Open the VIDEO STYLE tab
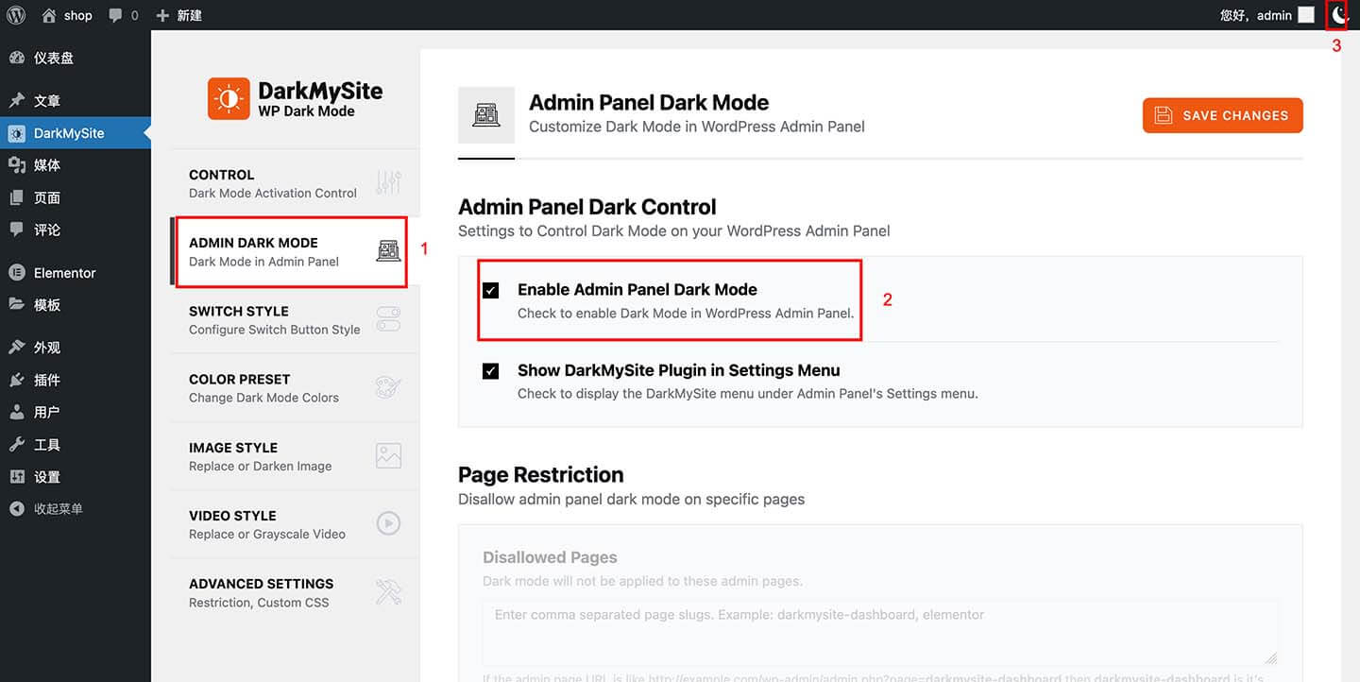This screenshot has height=682, width=1360. click(295, 523)
